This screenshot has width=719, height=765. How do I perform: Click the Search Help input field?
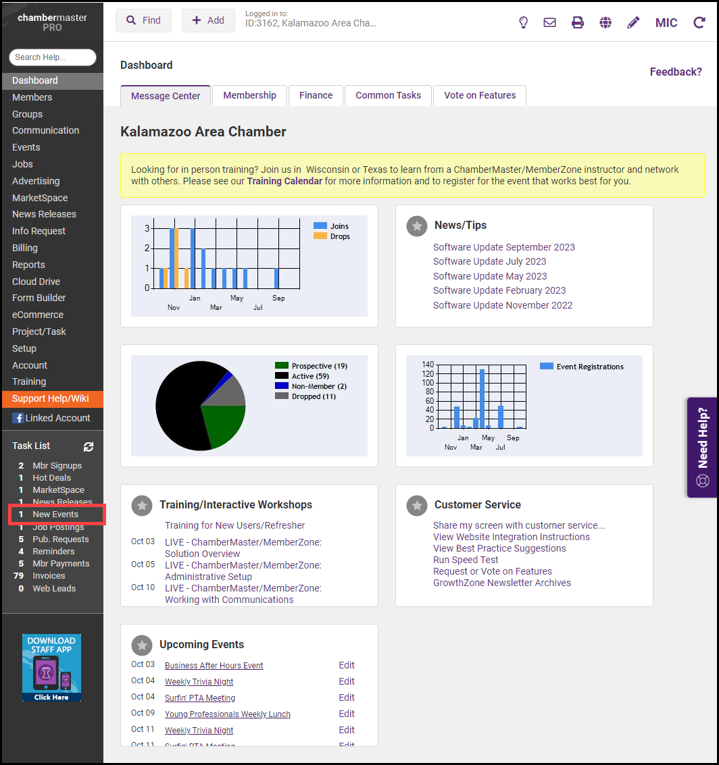pyautogui.click(x=53, y=57)
